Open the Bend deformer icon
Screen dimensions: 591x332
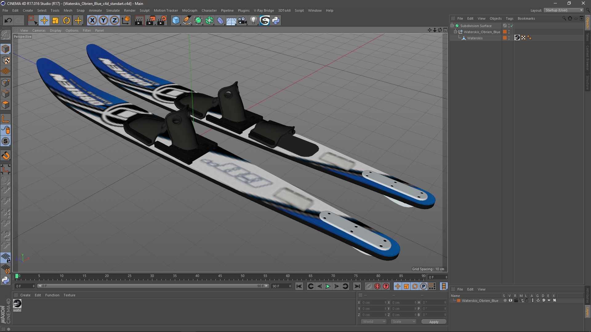pyautogui.click(x=220, y=21)
